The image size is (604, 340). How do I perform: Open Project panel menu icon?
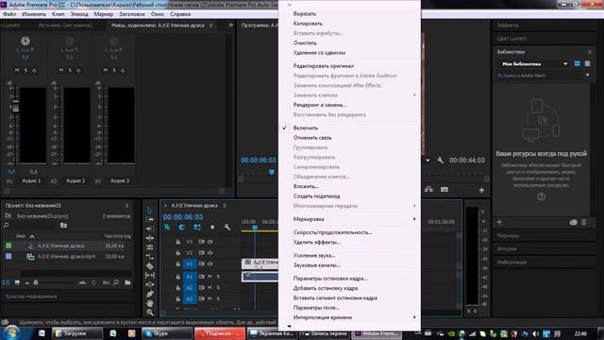pyautogui.click(x=126, y=206)
